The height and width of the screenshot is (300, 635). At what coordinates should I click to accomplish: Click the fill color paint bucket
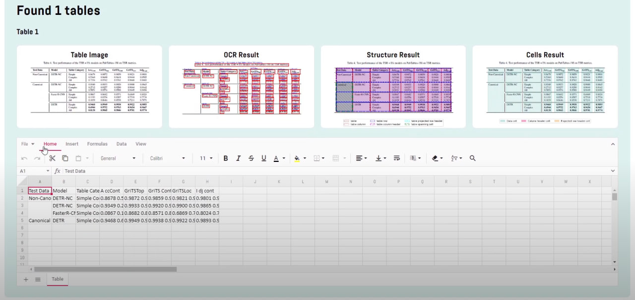coord(297,158)
